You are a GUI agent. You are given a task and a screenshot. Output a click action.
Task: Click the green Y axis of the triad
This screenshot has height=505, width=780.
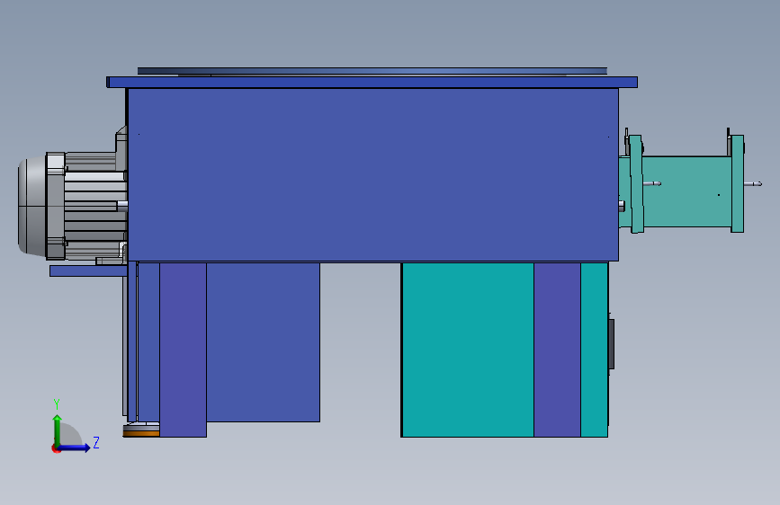point(58,430)
